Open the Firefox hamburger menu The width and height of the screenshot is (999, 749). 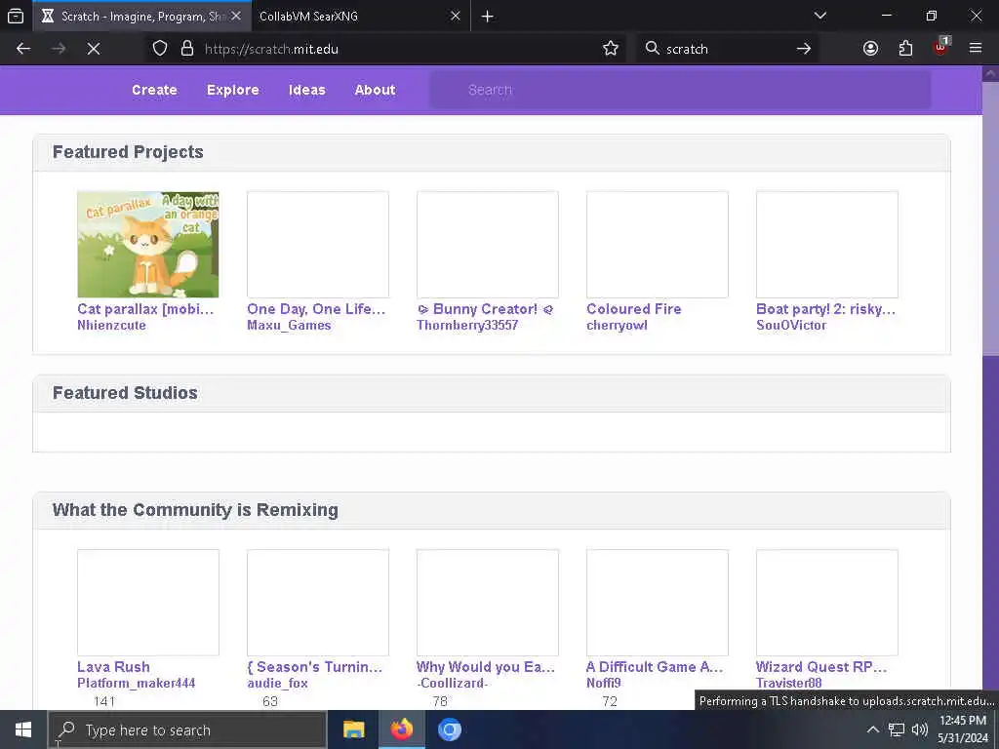click(975, 49)
